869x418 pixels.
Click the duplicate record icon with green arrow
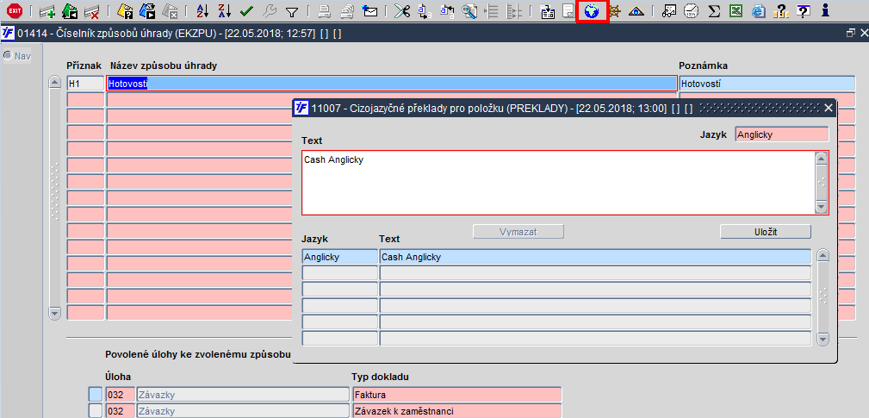coord(70,11)
